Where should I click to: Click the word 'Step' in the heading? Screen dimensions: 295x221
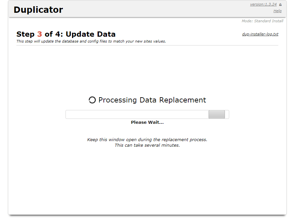click(x=25, y=34)
